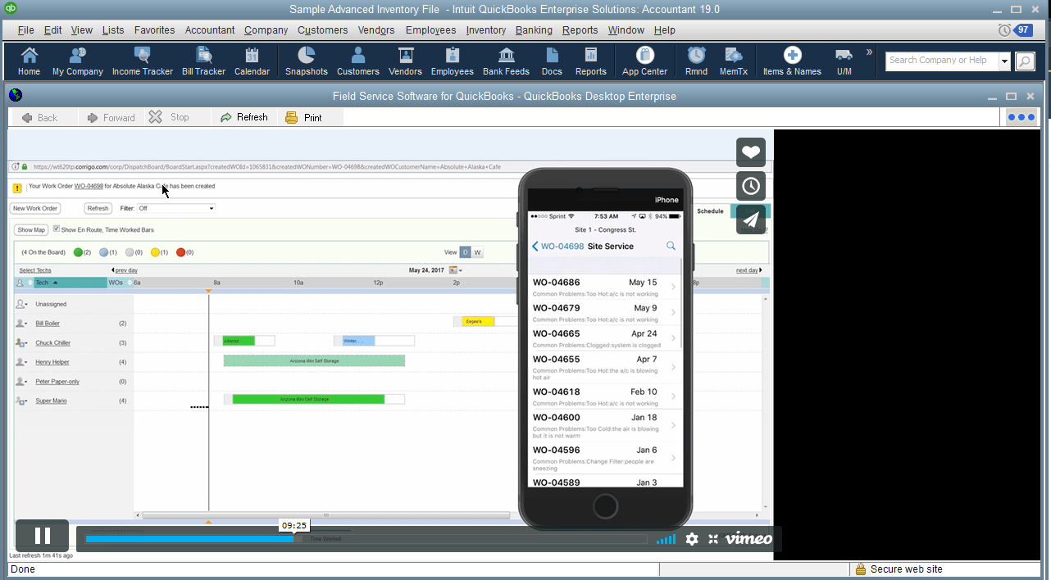Open the MemTx icon
Screen dimensions: 1051x580
tap(734, 61)
